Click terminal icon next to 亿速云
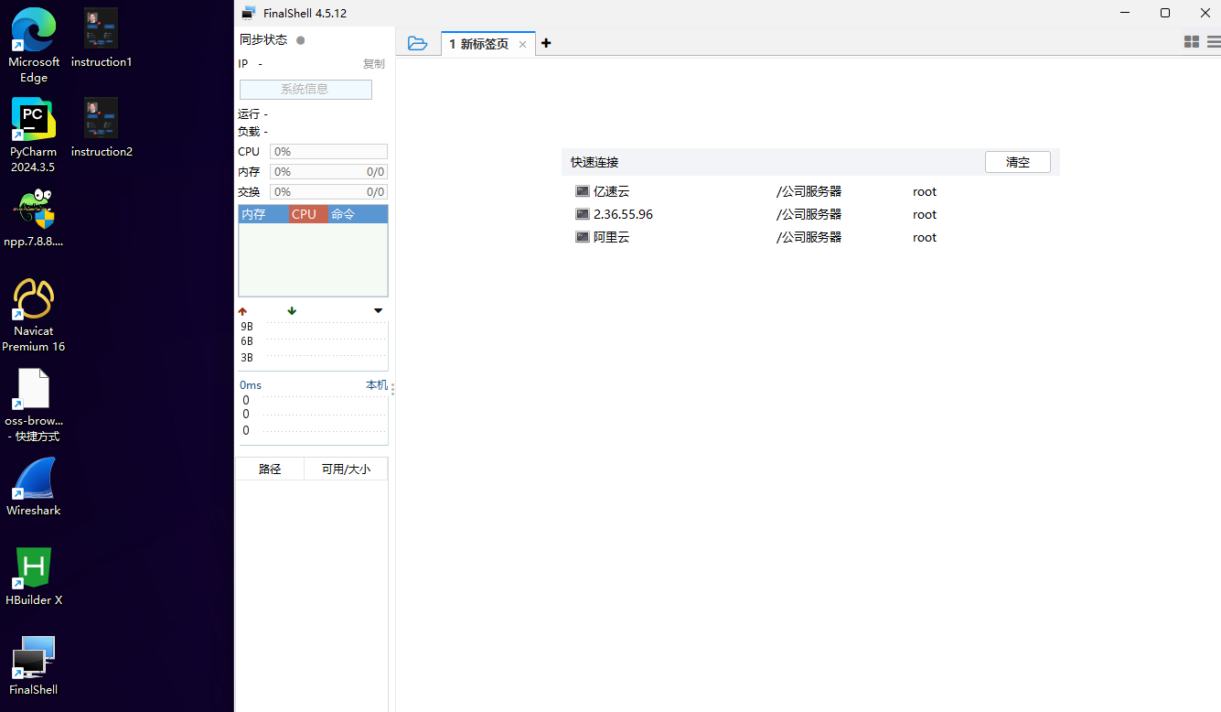Screen dimensions: 1221x712 coord(582,191)
